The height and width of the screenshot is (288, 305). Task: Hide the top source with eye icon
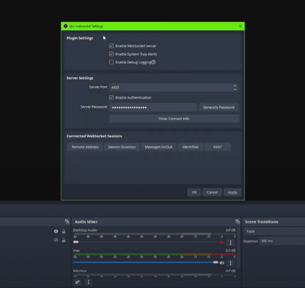coord(56,231)
